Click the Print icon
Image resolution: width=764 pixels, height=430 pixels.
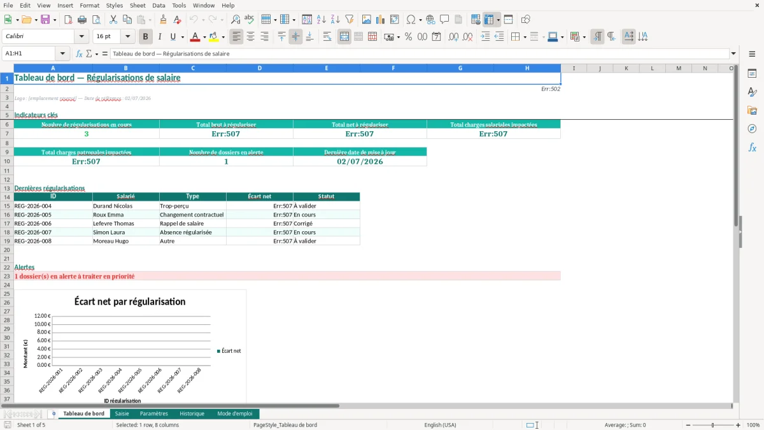coord(82,20)
